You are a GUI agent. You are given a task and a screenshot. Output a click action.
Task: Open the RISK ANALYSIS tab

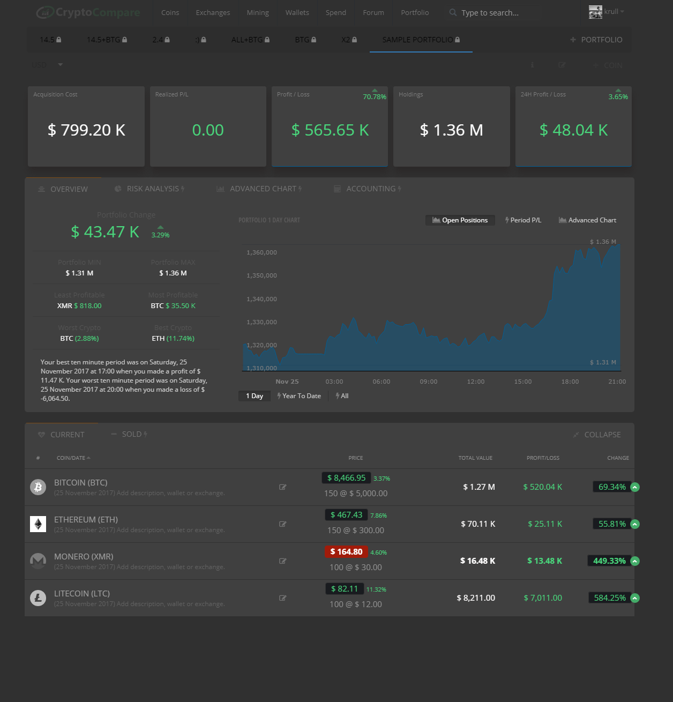[x=149, y=189]
